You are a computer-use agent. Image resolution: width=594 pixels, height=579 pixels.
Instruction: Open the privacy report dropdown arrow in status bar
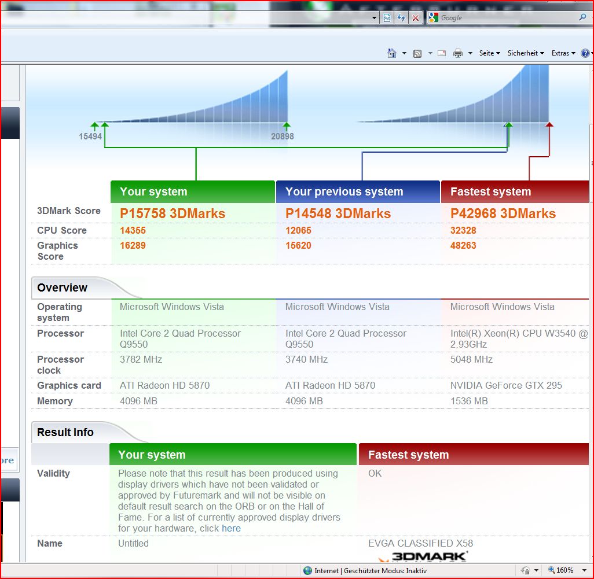click(536, 570)
